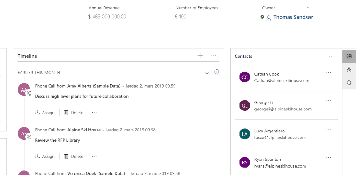The image size is (356, 175).
Task: Open the Cases headset tab
Action: tap(349, 83)
